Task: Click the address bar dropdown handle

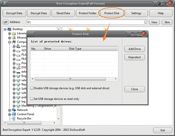Action: point(145,22)
